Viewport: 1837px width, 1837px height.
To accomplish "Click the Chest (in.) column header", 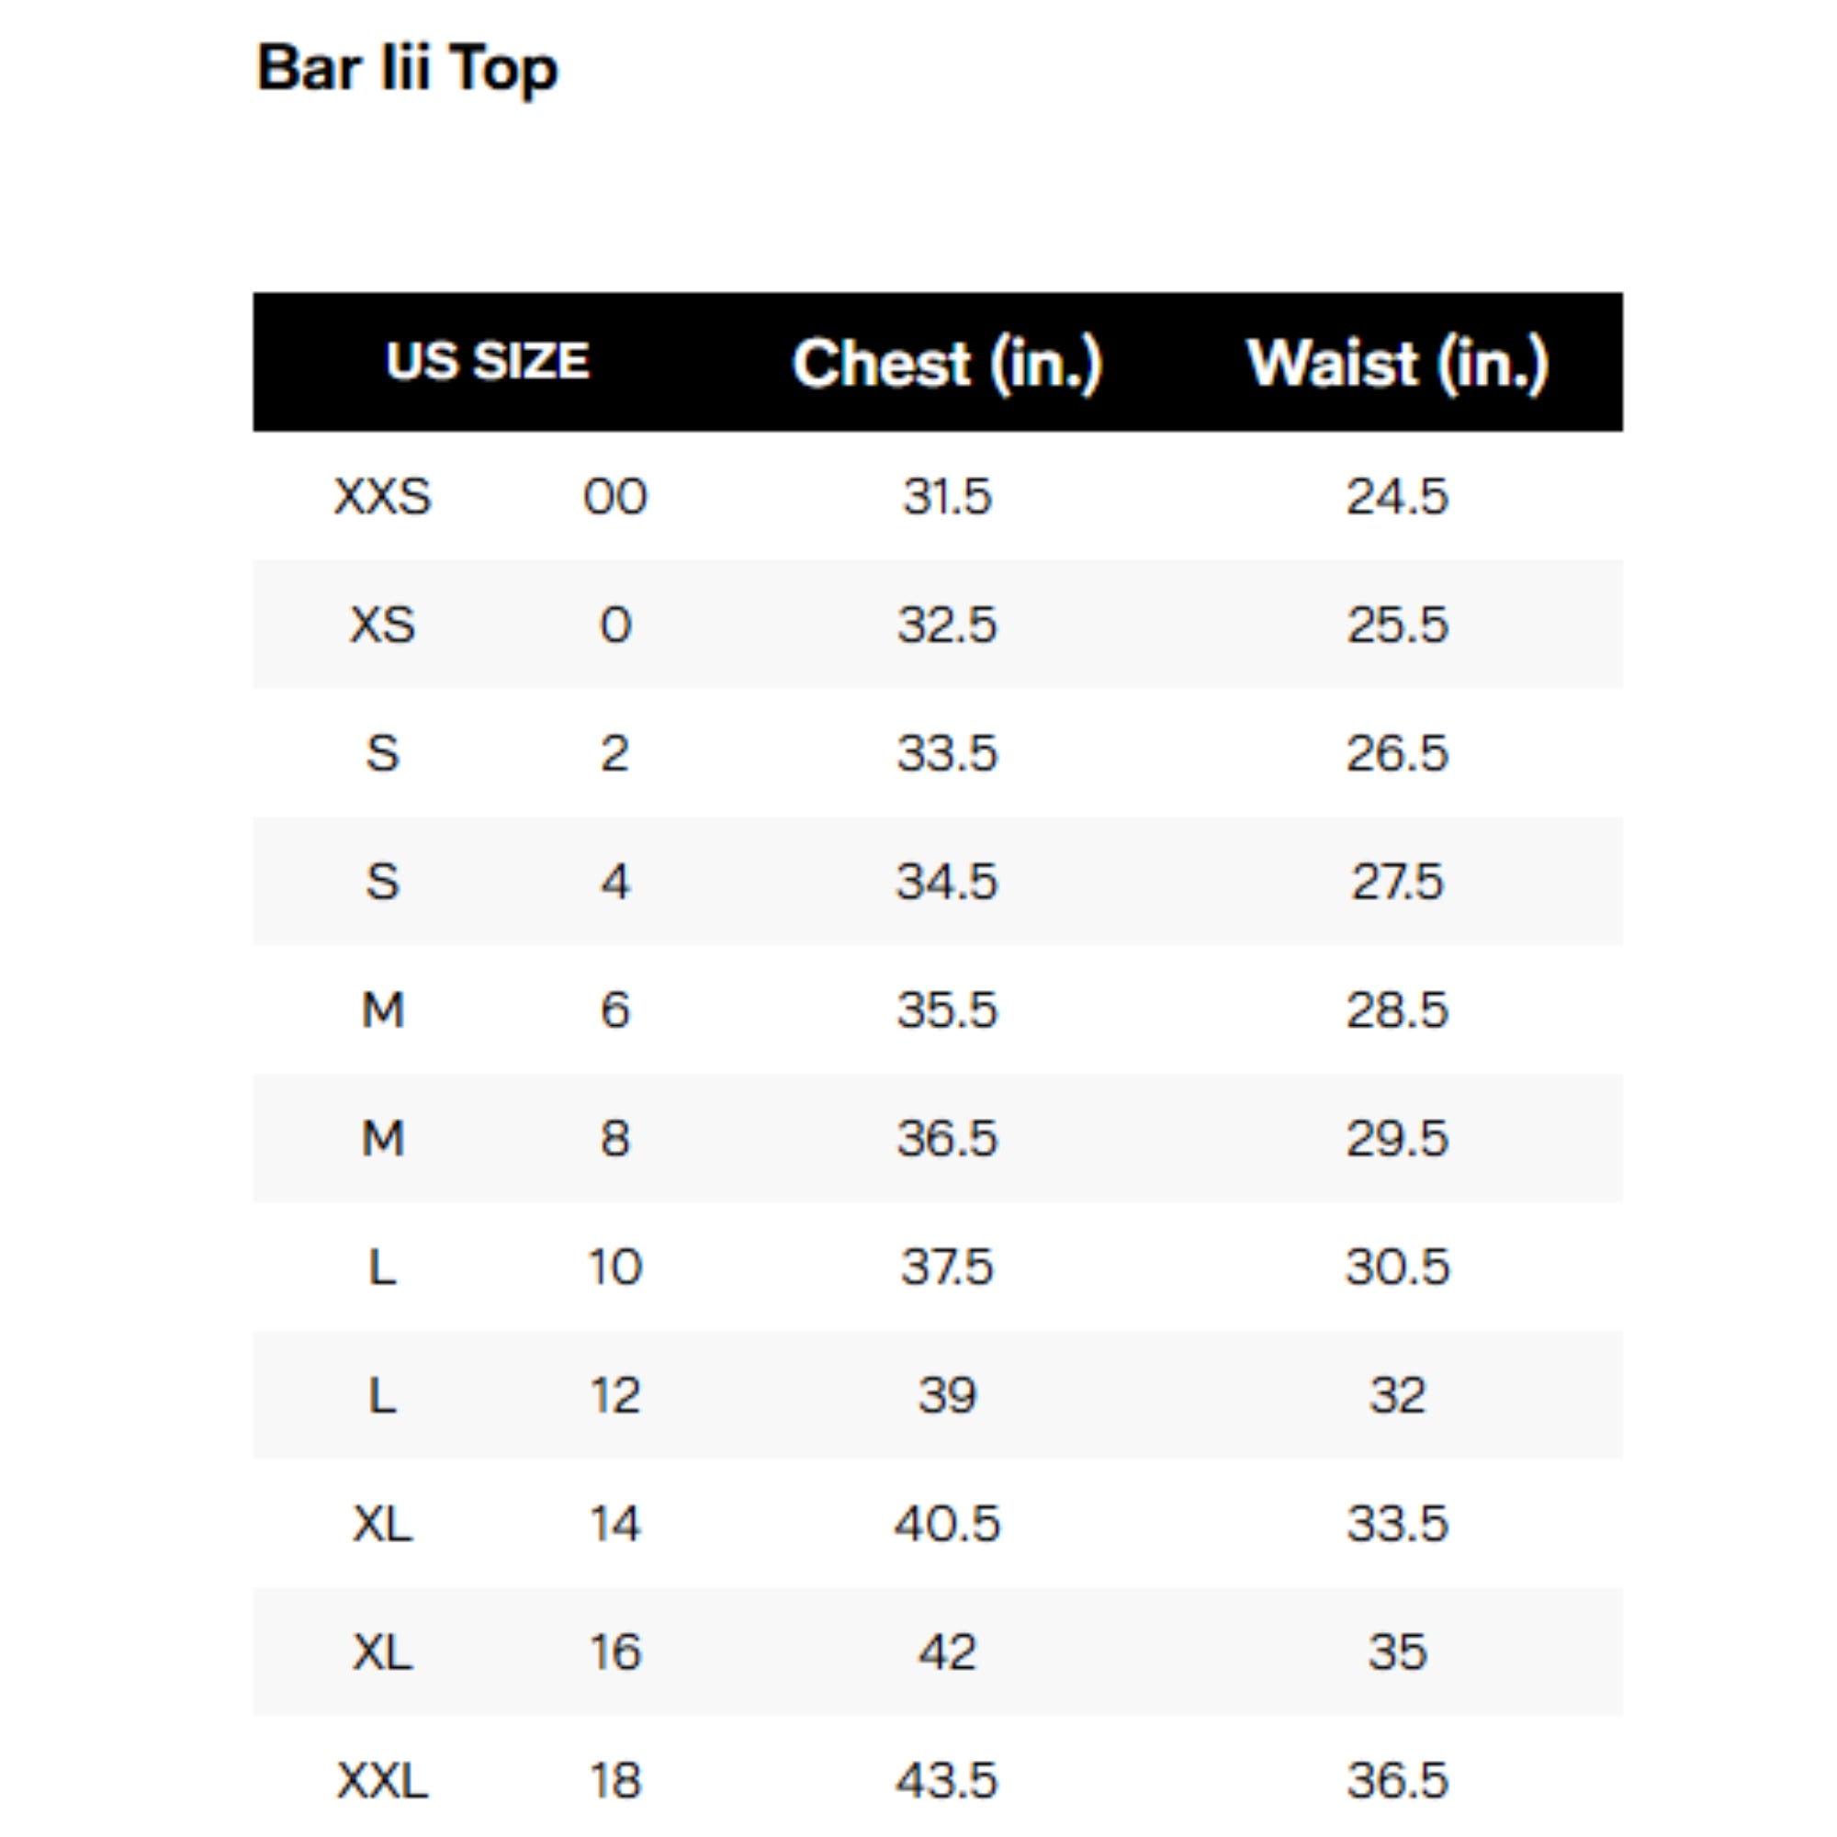I will tap(947, 363).
